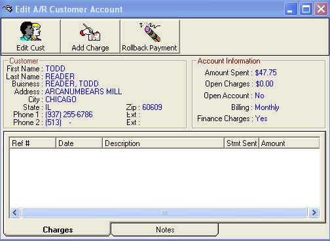
Task: Click the Description column header
Action: tap(164, 143)
